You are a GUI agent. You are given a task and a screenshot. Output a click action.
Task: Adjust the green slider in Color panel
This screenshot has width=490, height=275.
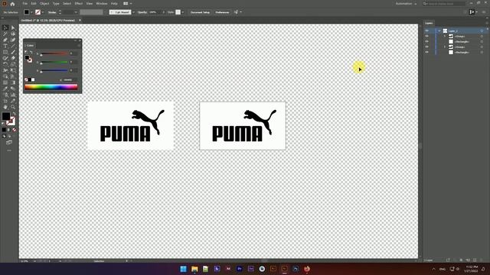tap(54, 62)
